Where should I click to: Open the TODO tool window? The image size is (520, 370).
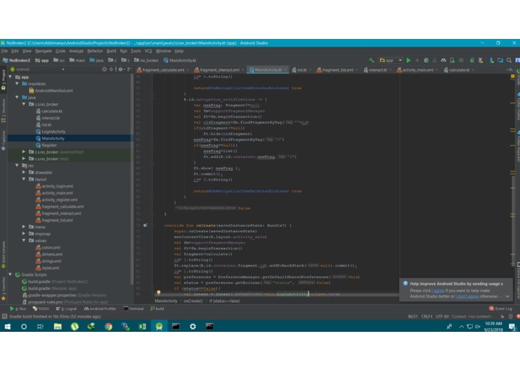(40, 309)
